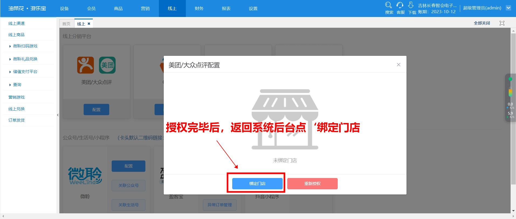Click the 关联公众号 button
Image resolution: width=516 pixels, height=219 pixels.
(x=128, y=186)
